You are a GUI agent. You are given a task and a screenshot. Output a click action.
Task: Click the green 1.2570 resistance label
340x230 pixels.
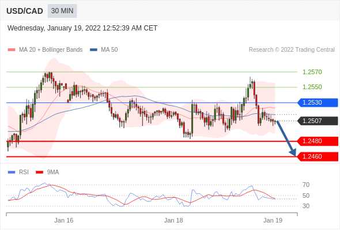[x=312, y=72]
